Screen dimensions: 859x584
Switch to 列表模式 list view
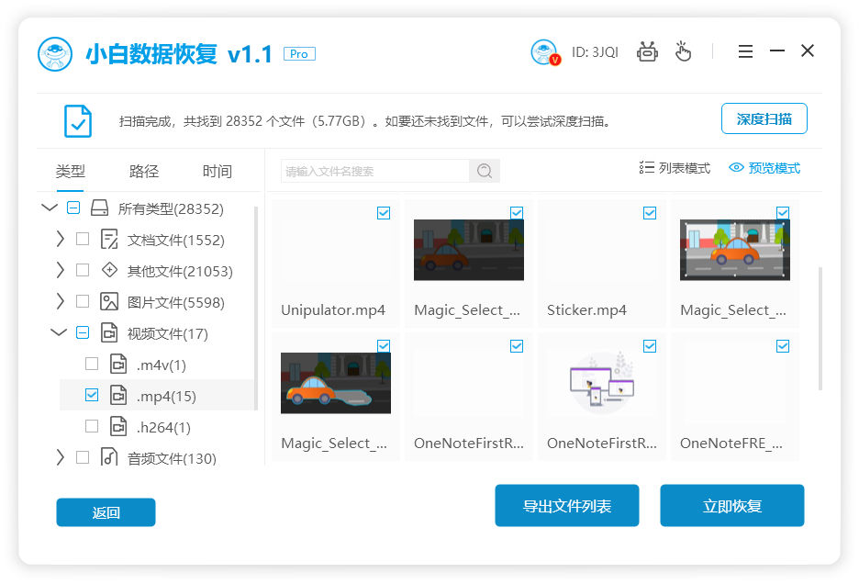(x=675, y=168)
